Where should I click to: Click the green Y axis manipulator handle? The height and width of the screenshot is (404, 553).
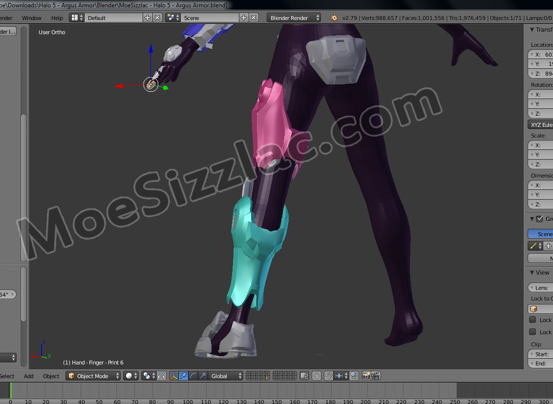(x=166, y=88)
